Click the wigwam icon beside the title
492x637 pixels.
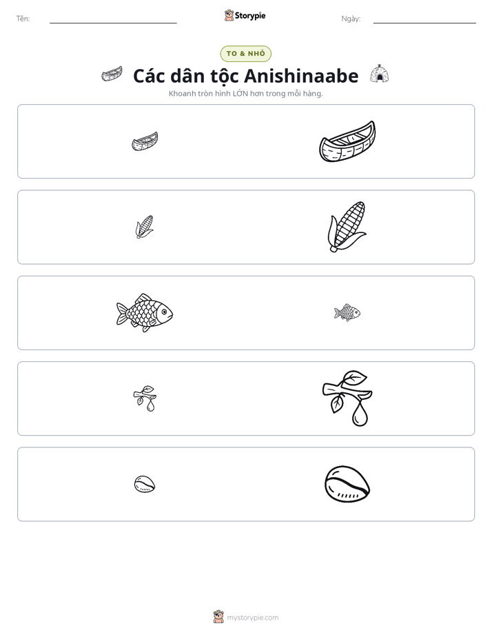(x=379, y=74)
